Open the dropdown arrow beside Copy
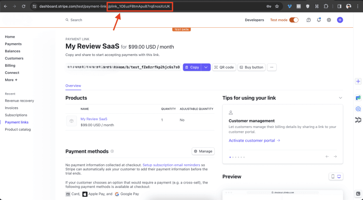This screenshot has width=363, height=200. (206, 67)
